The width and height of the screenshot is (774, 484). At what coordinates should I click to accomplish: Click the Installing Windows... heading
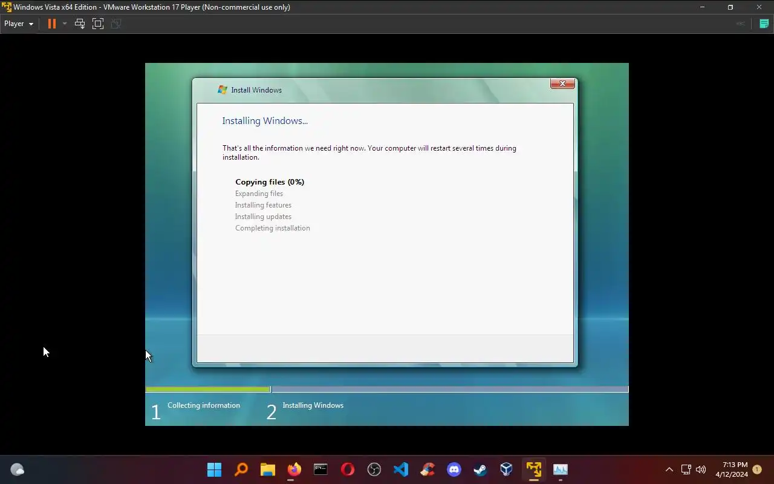(265, 120)
